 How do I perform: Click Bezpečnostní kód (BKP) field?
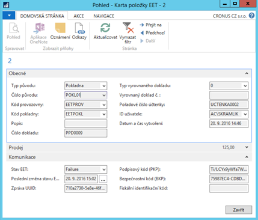click(x=229, y=179)
